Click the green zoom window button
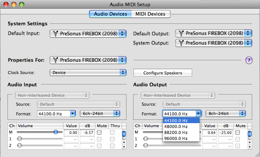 point(22,4)
